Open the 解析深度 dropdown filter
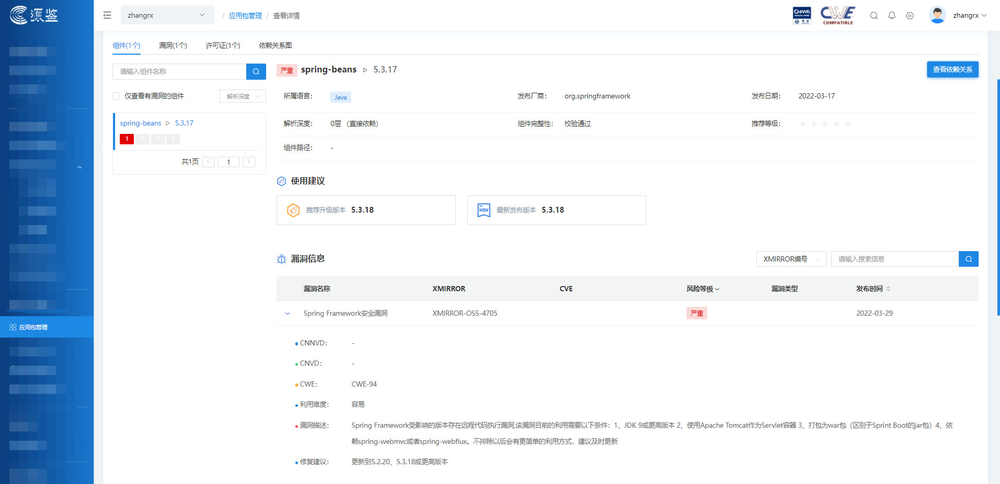Viewport: 1000px width, 484px height. click(243, 96)
